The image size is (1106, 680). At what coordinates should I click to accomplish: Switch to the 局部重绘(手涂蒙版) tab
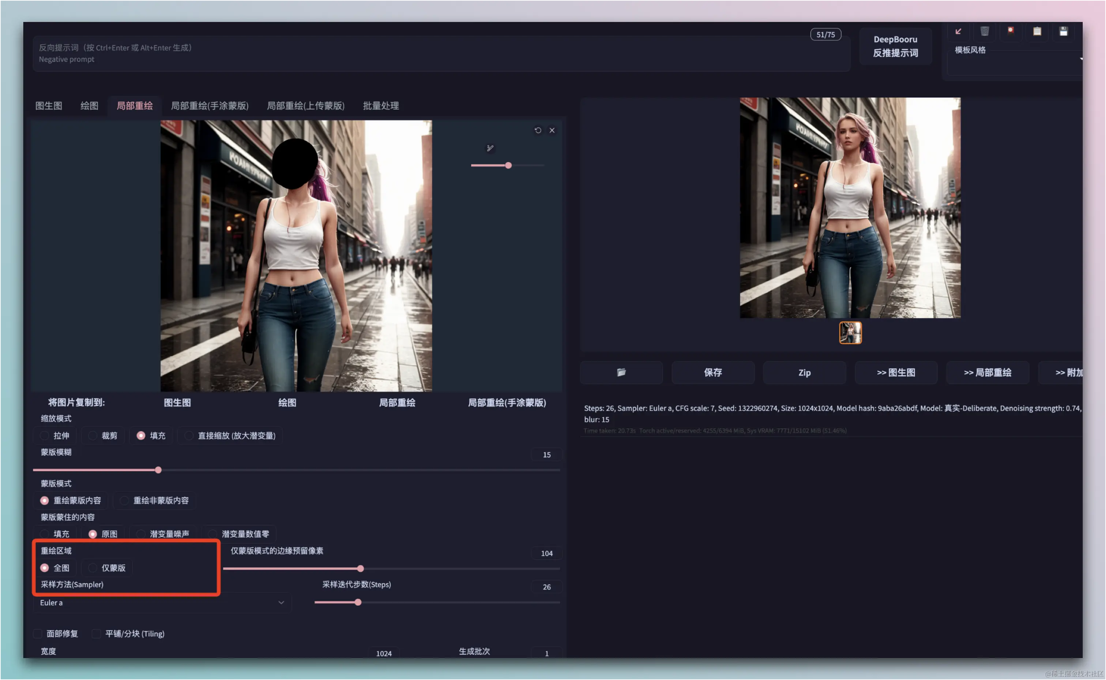(210, 106)
